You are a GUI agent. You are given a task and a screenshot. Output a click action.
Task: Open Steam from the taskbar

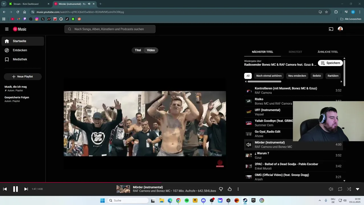(x=245, y=200)
